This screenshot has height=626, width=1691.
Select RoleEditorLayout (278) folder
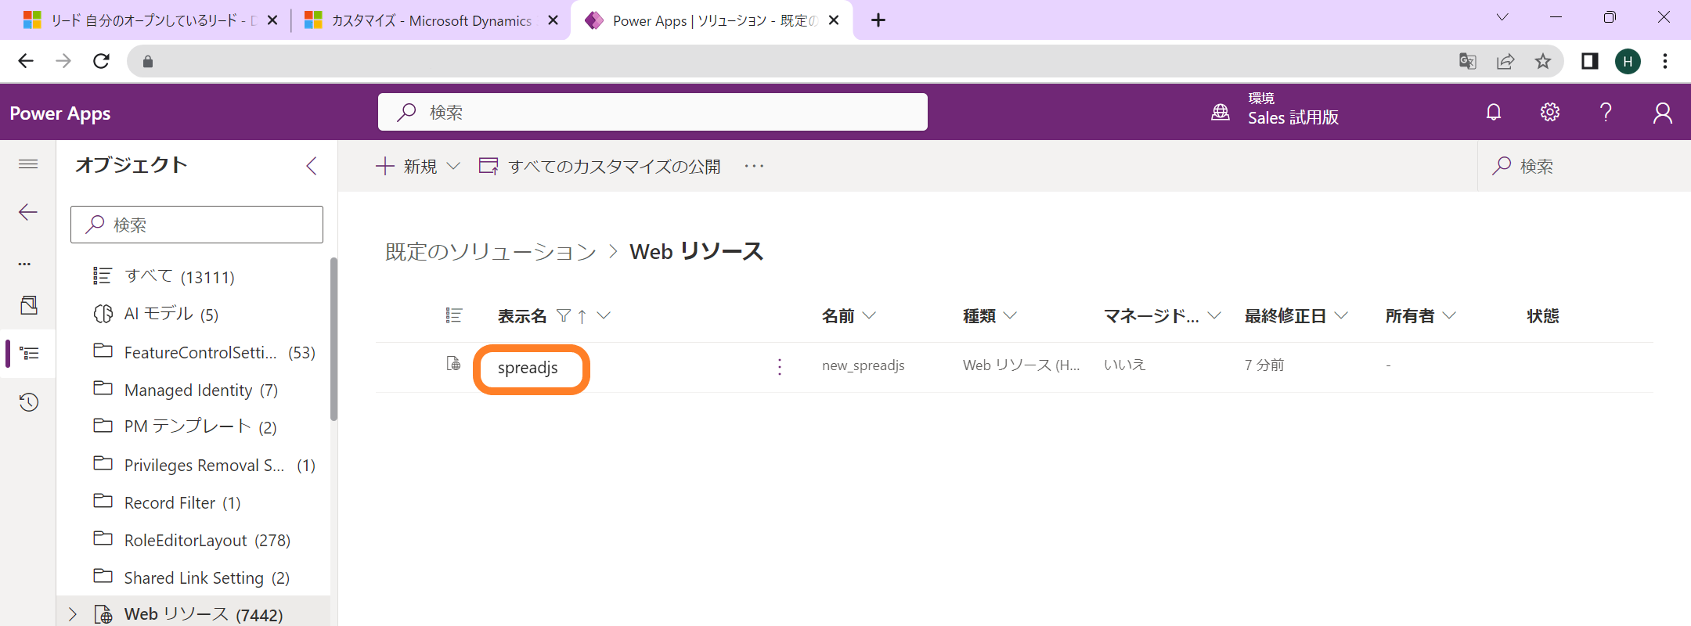tap(193, 540)
